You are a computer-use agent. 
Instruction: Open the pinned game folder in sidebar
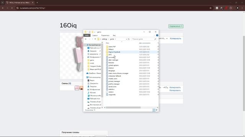click(x=92, y=60)
